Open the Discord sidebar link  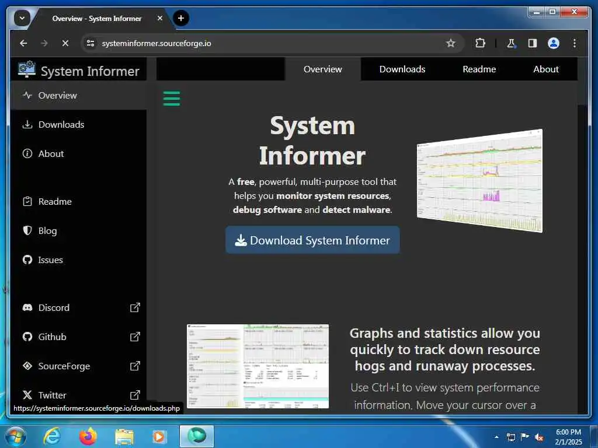[x=79, y=308]
